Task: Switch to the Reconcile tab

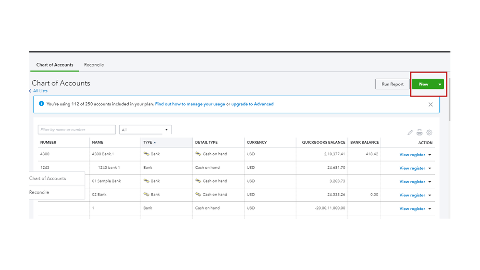Action: [x=94, y=65]
